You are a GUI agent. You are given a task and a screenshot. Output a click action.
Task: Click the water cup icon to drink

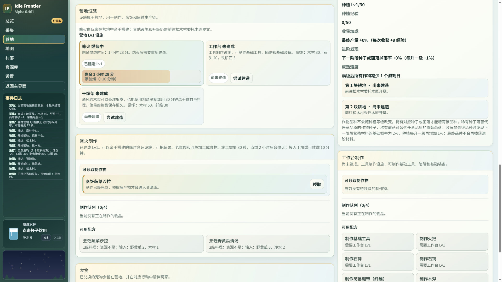coord(13,234)
